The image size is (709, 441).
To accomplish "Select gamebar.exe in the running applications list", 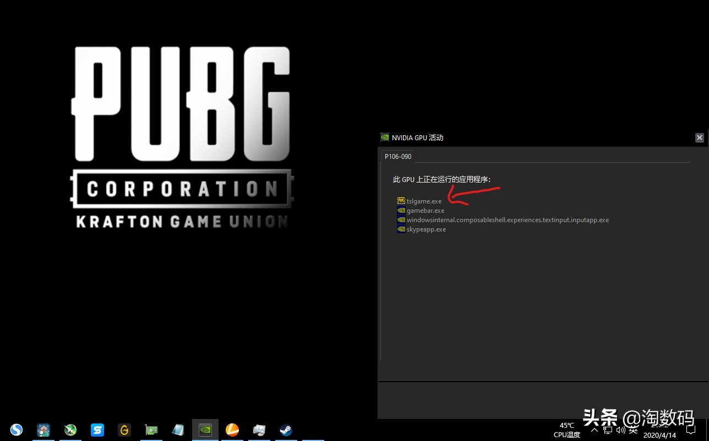I will 426,211.
